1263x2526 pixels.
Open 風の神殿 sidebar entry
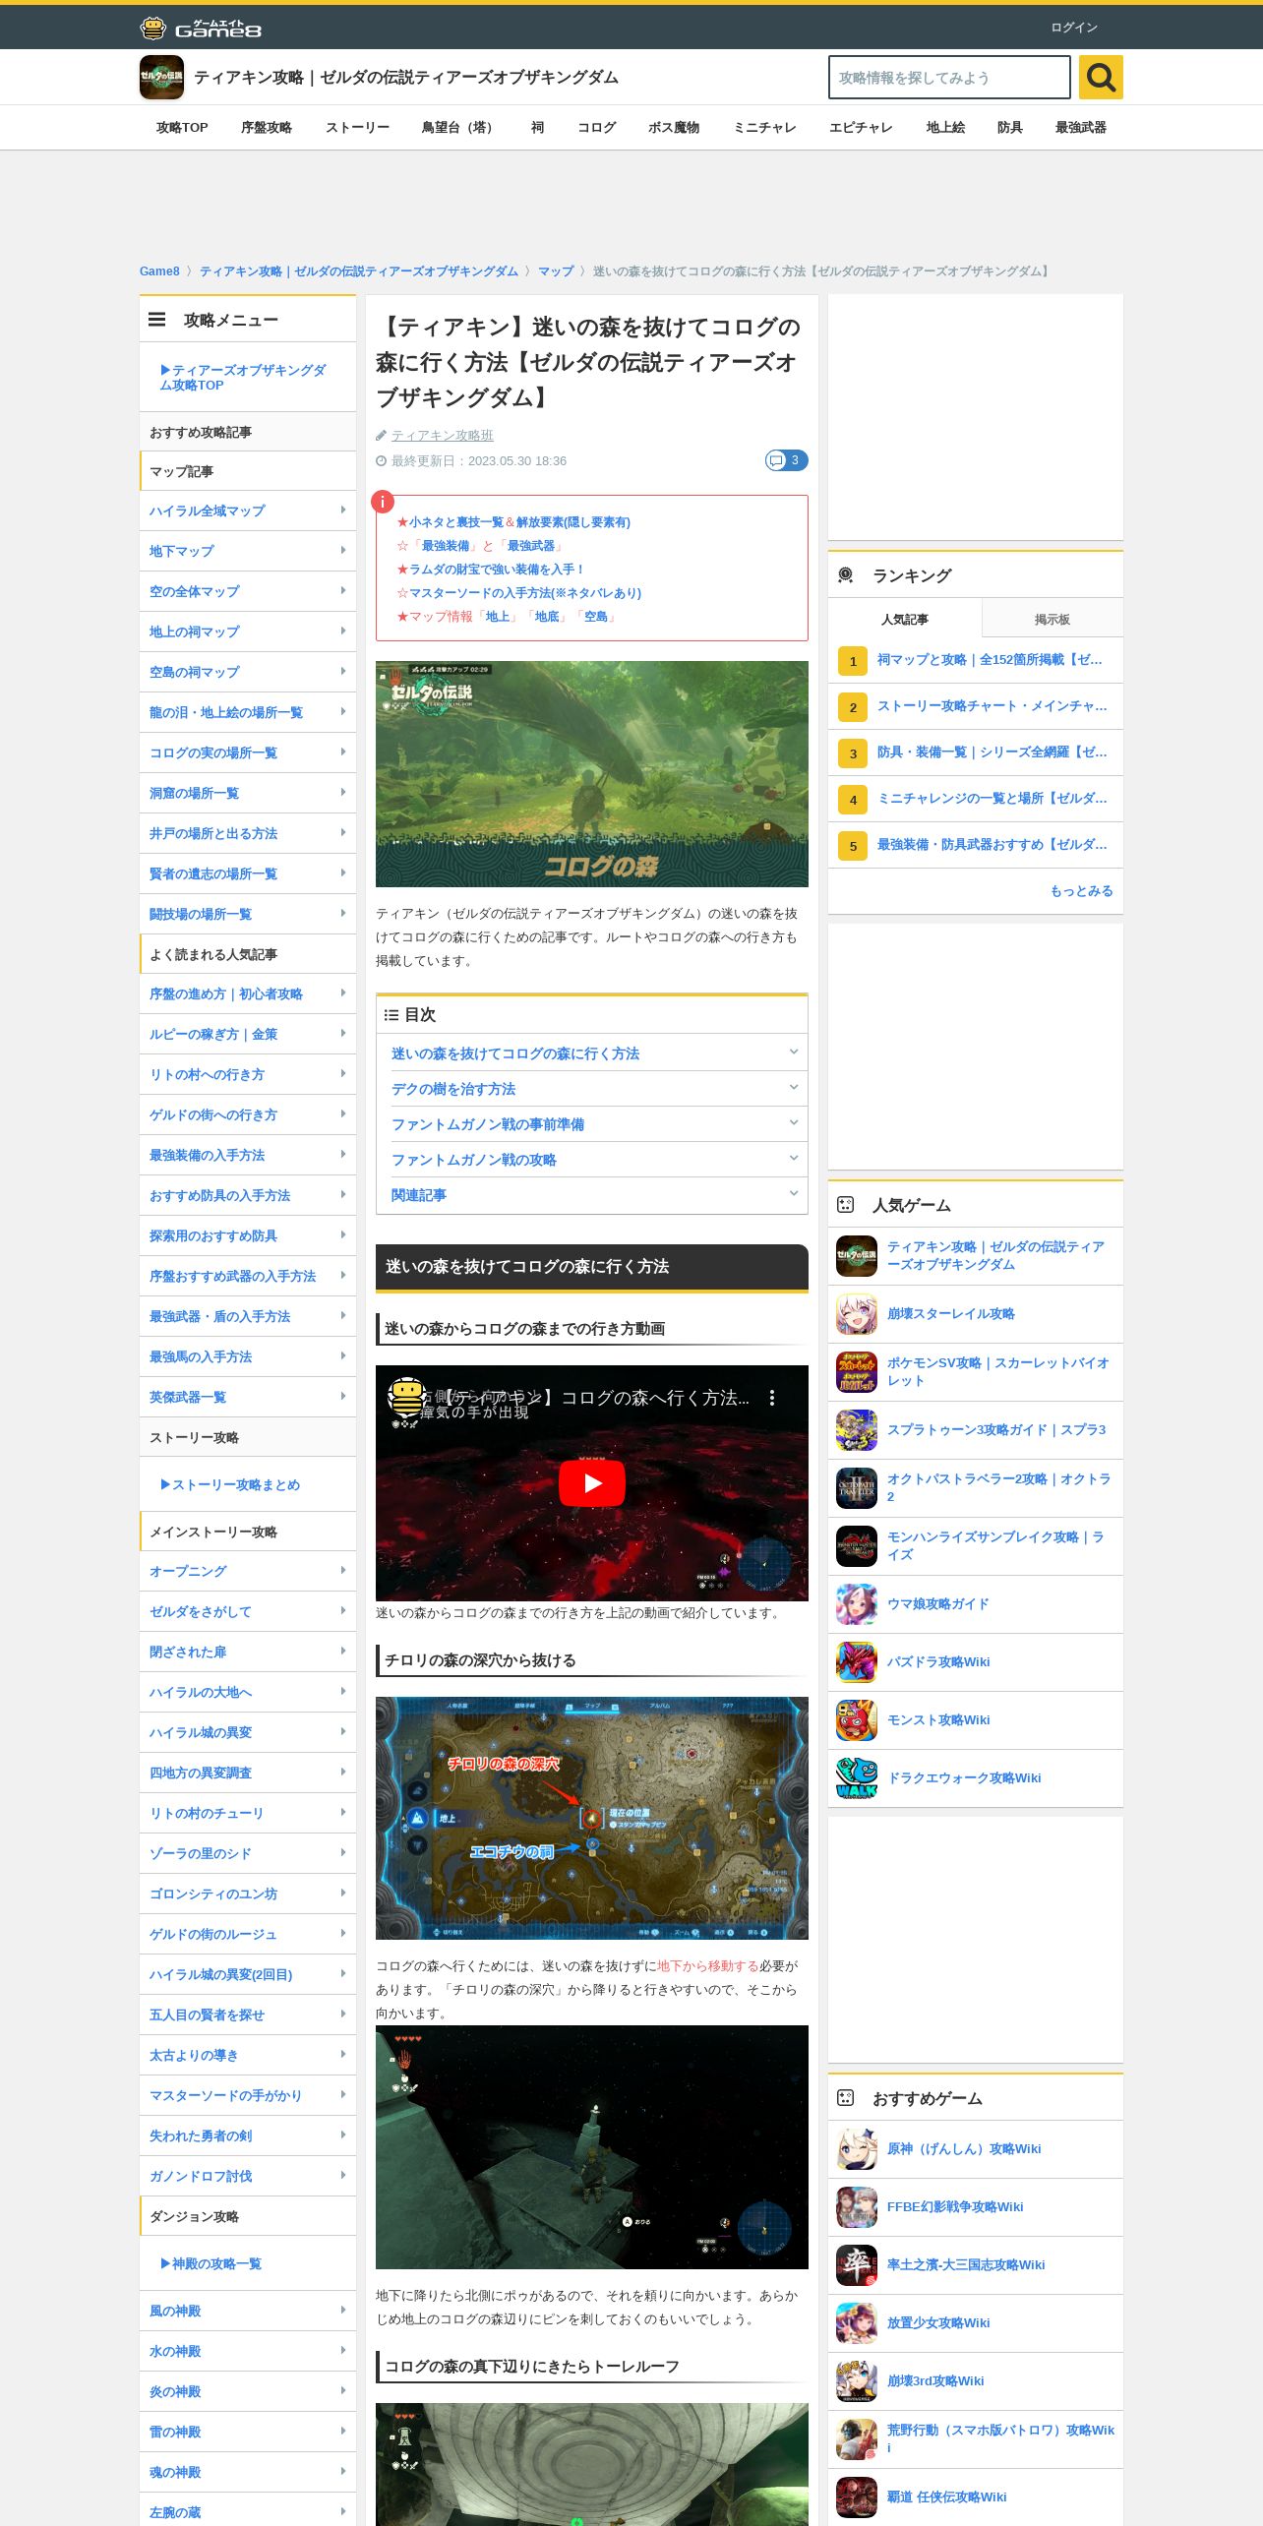pyautogui.click(x=248, y=2311)
